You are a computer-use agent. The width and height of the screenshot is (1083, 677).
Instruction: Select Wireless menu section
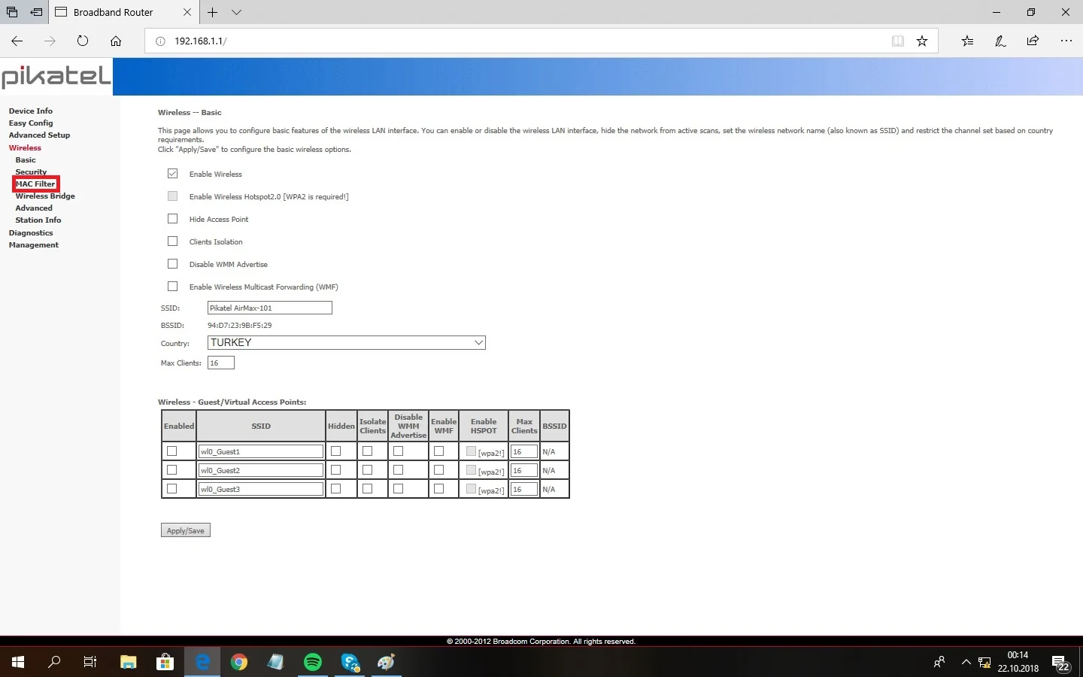point(25,147)
